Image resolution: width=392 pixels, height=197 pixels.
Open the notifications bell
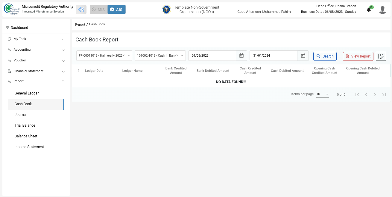(369, 10)
